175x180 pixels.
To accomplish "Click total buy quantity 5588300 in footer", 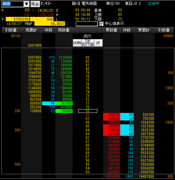I will point(113,177).
